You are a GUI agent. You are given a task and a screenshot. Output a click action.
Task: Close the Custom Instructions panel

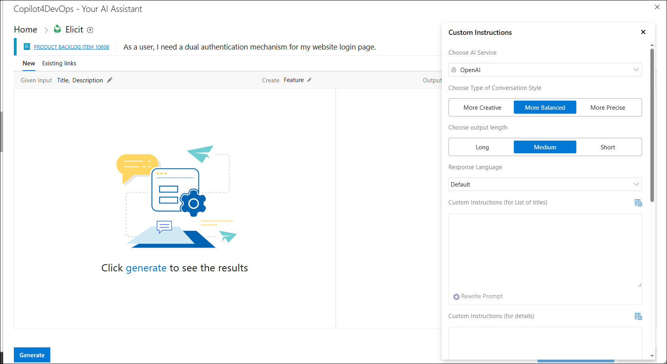pyautogui.click(x=643, y=32)
